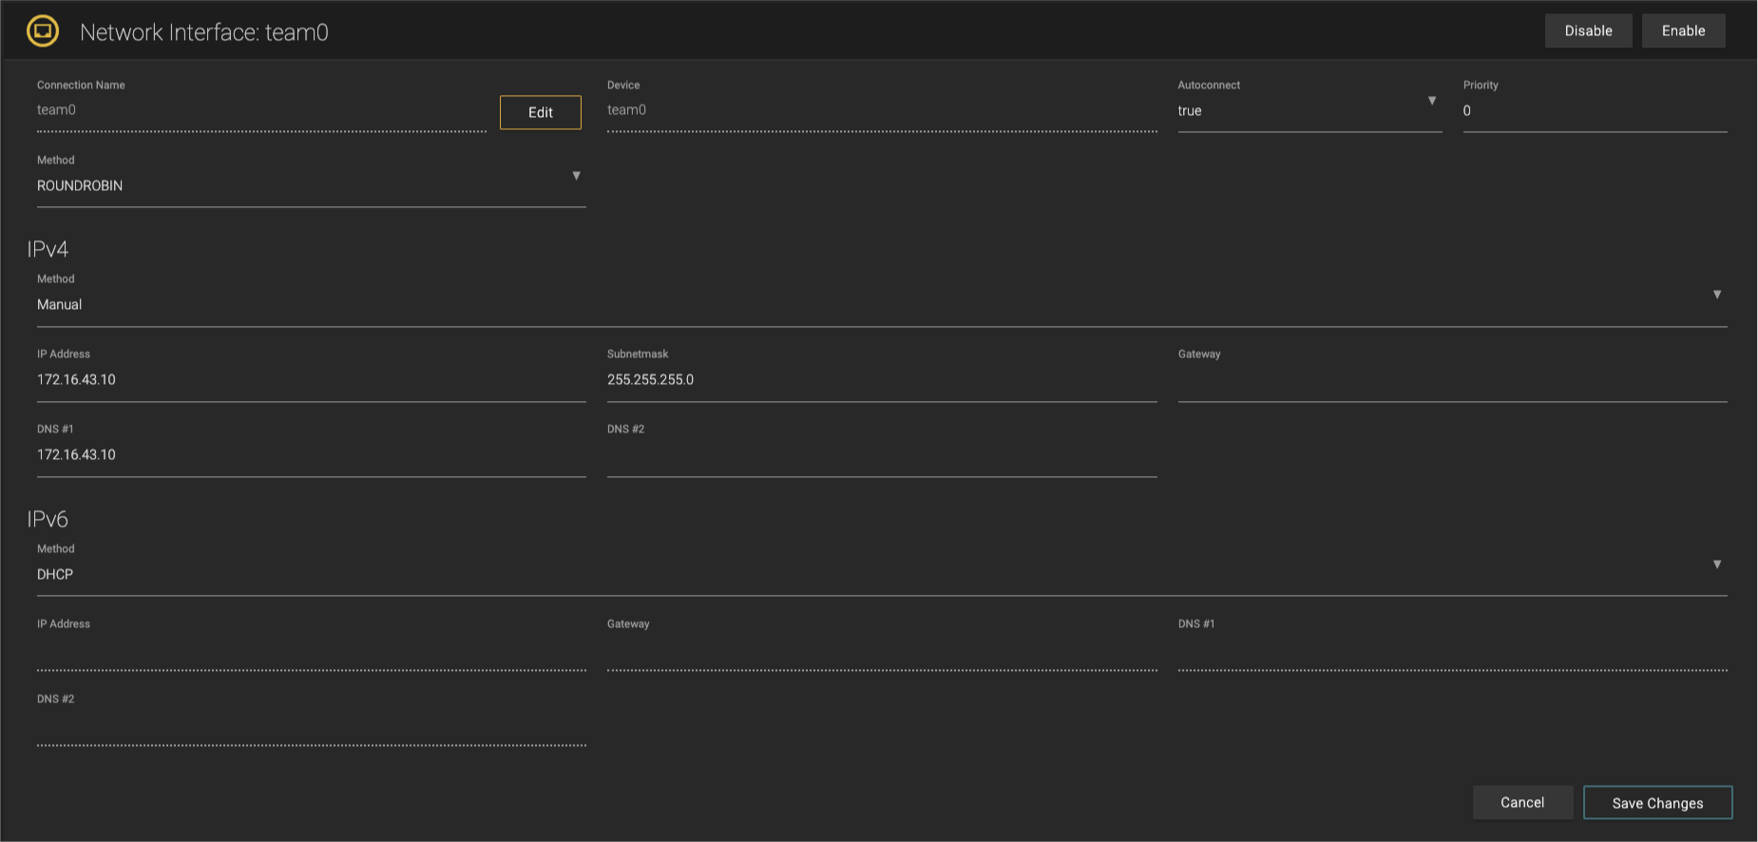Screen dimensions: 1758x842
Task: Click the IPv6 IP Address field
Action: [311, 650]
